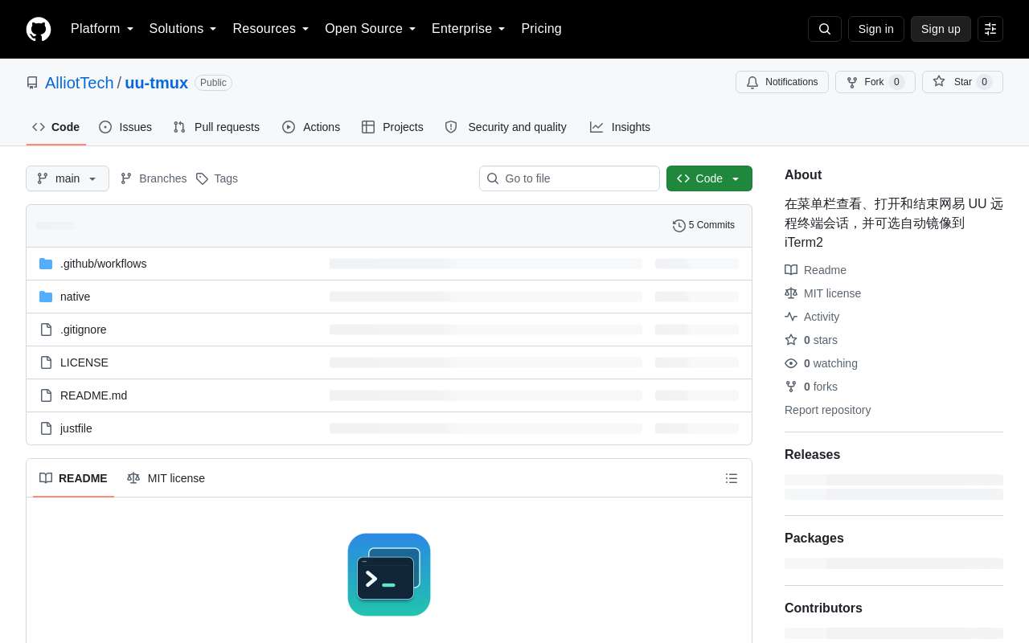The height and width of the screenshot is (643, 1029).
Task: Open the search magnifier button
Action: pyautogui.click(x=825, y=29)
